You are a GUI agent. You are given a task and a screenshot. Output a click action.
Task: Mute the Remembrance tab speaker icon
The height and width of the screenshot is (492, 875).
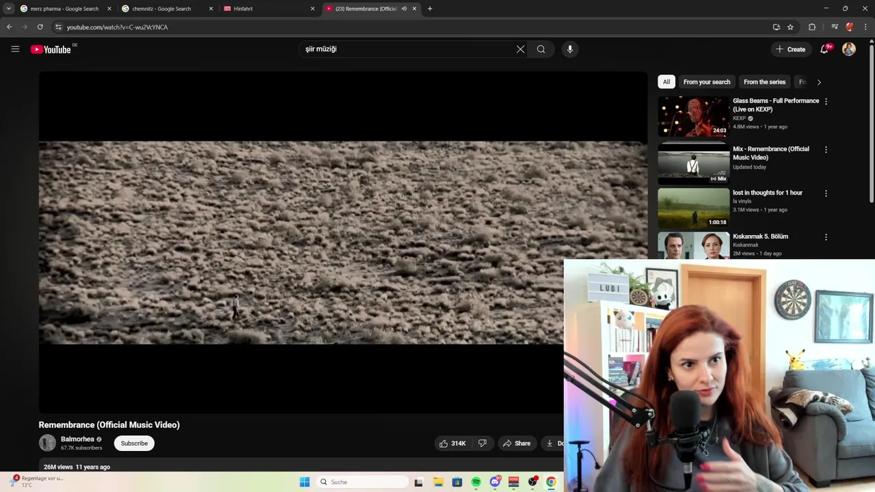(x=404, y=9)
